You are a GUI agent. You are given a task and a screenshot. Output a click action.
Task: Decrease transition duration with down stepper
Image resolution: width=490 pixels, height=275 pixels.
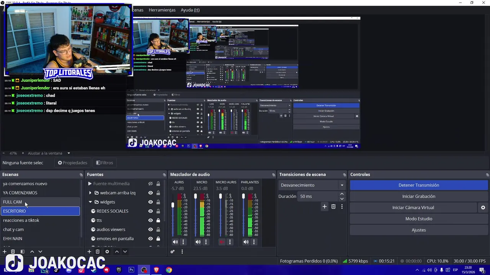[x=342, y=199]
